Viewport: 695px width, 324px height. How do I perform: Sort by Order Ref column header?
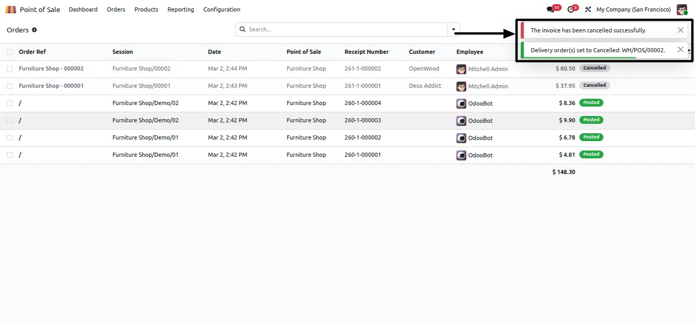32,52
